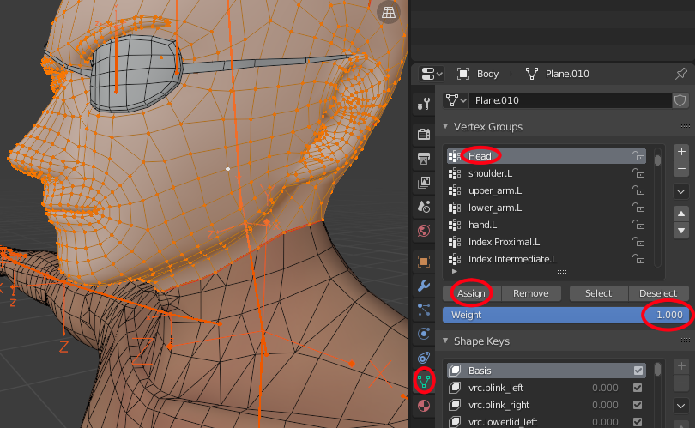Edit the Plane.010 mesh name field

click(x=571, y=100)
